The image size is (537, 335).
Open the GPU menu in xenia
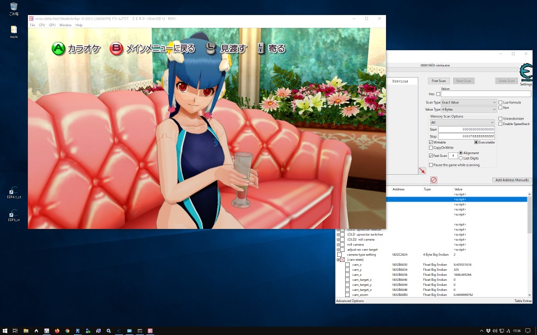pyautogui.click(x=52, y=25)
